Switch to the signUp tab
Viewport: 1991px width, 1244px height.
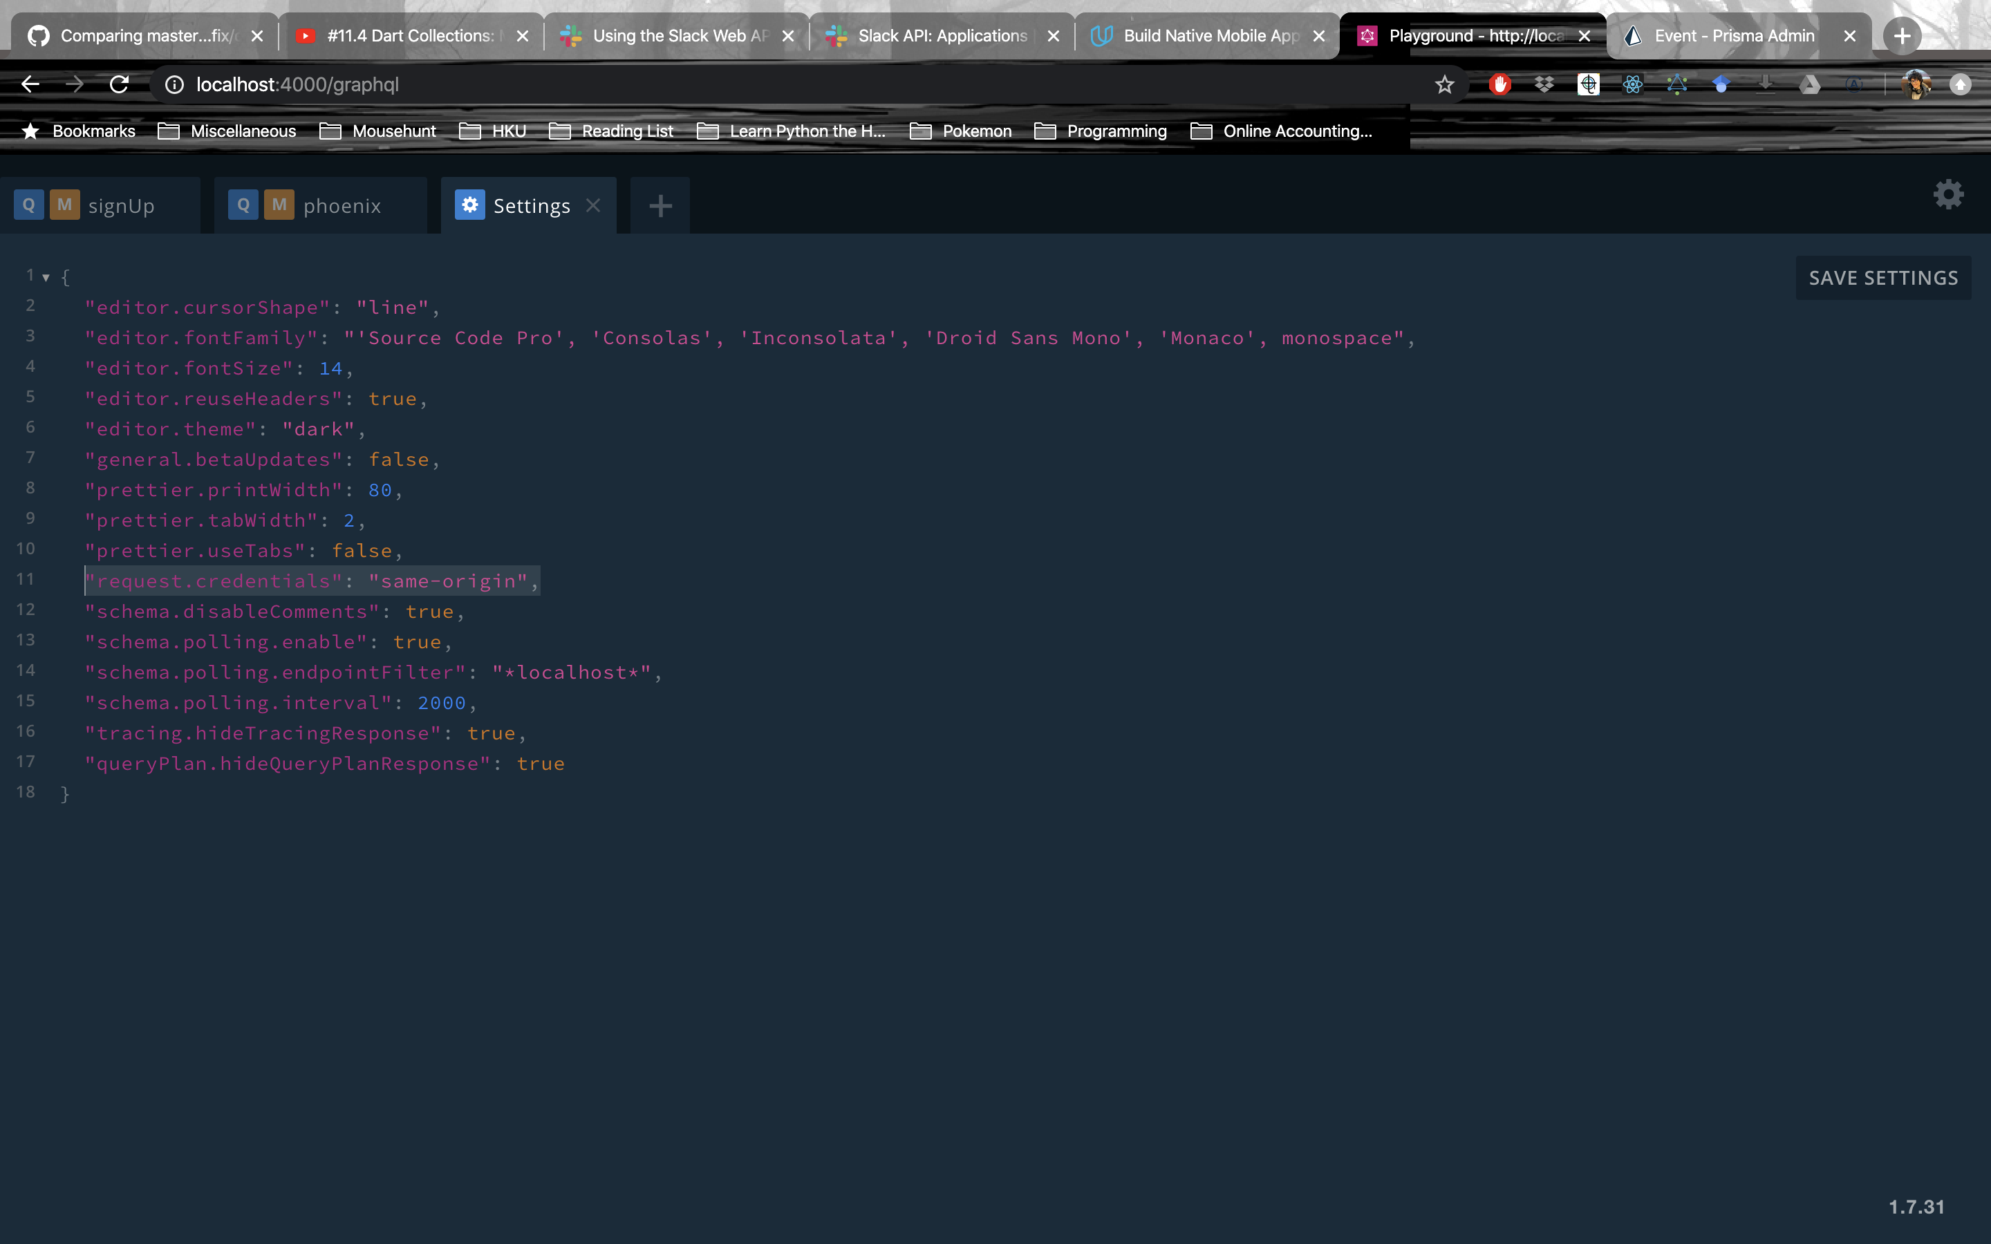click(x=121, y=206)
